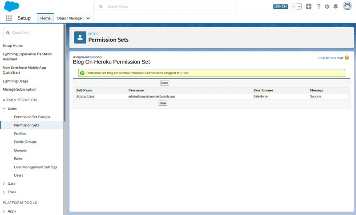356x215 pixels.
Task: Click the Quick Find magnifier icon
Action: (8, 33)
